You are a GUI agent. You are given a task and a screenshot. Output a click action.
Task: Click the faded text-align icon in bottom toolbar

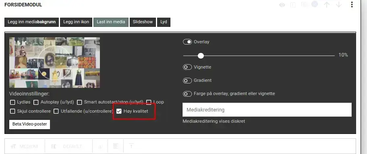pos(116,146)
